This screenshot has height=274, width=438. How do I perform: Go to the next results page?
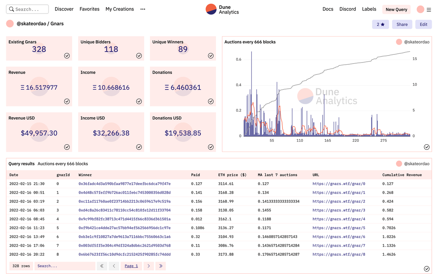[149, 266]
